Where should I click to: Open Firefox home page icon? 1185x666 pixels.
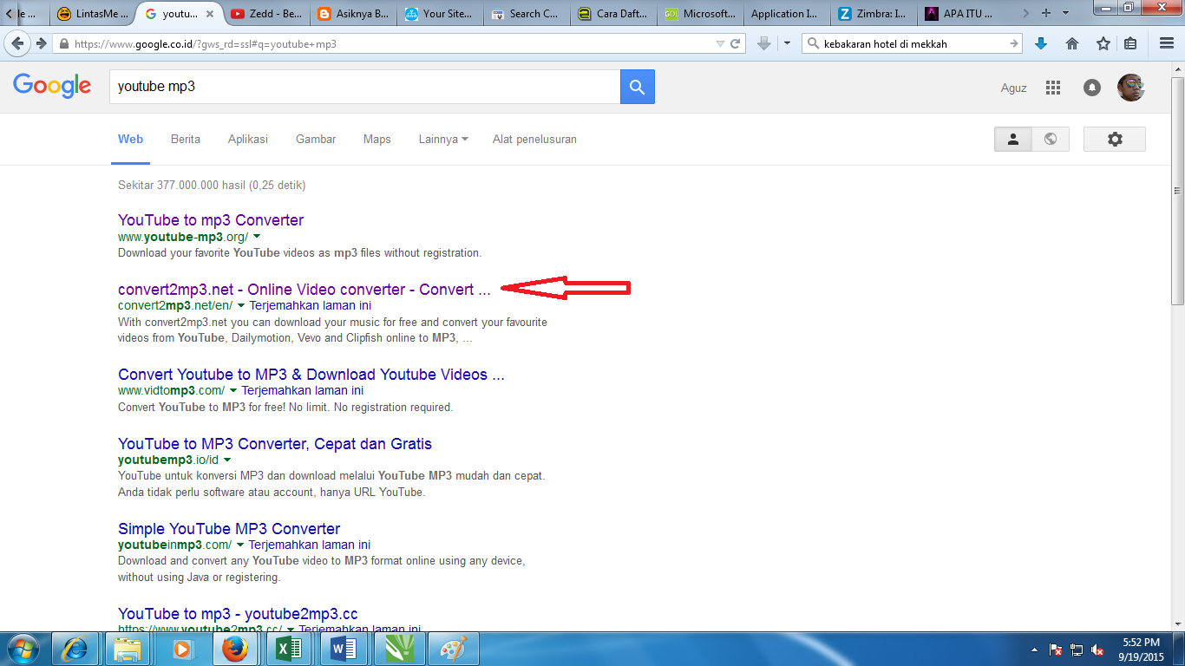[1072, 43]
